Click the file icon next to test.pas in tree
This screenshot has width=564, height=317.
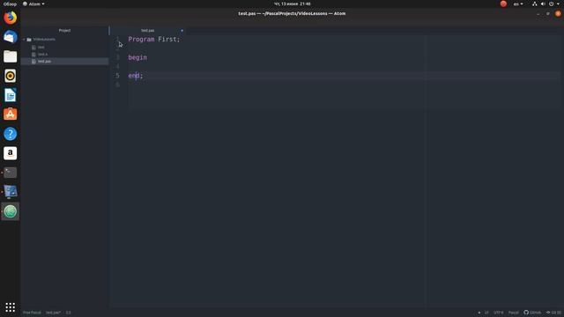[x=33, y=62]
